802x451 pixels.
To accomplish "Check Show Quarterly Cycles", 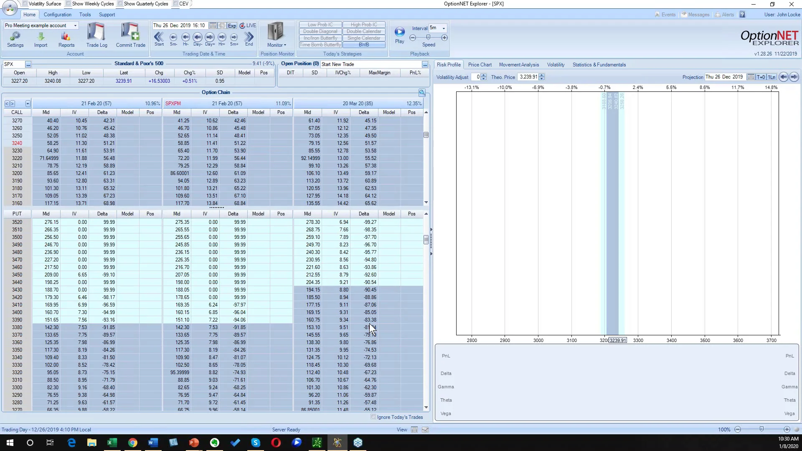I will pyautogui.click(x=120, y=4).
